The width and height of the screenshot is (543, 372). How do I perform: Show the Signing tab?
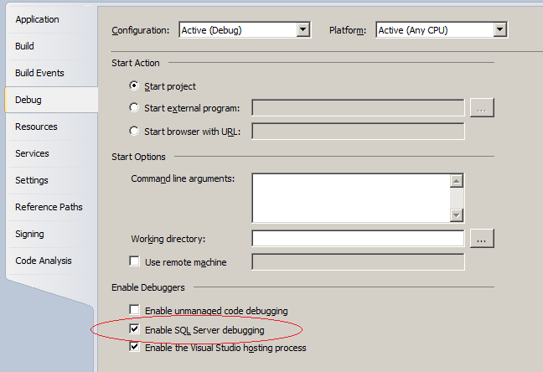coord(30,234)
